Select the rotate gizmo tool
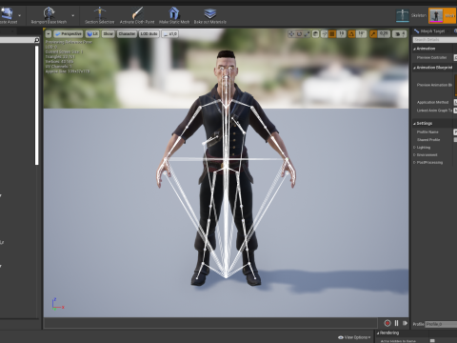 point(299,33)
